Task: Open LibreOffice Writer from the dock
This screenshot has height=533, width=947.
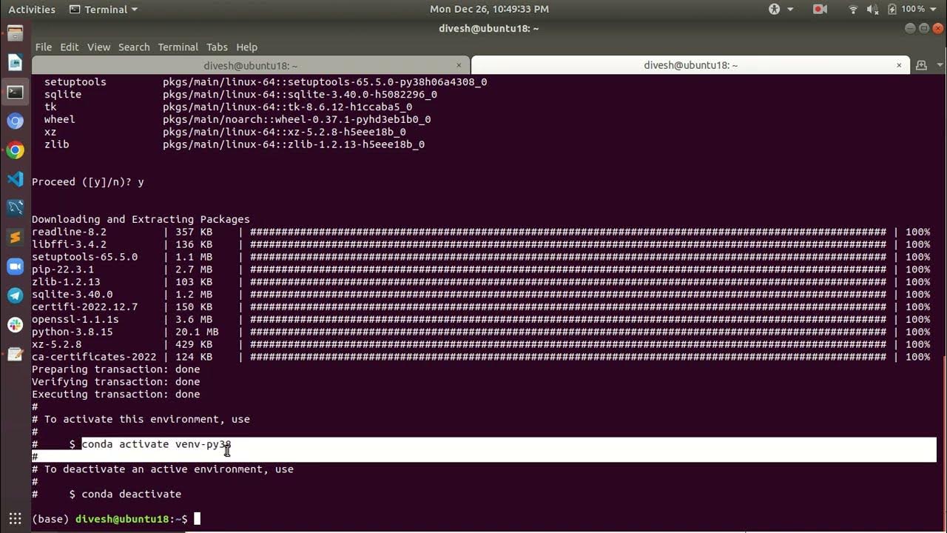Action: click(15, 62)
